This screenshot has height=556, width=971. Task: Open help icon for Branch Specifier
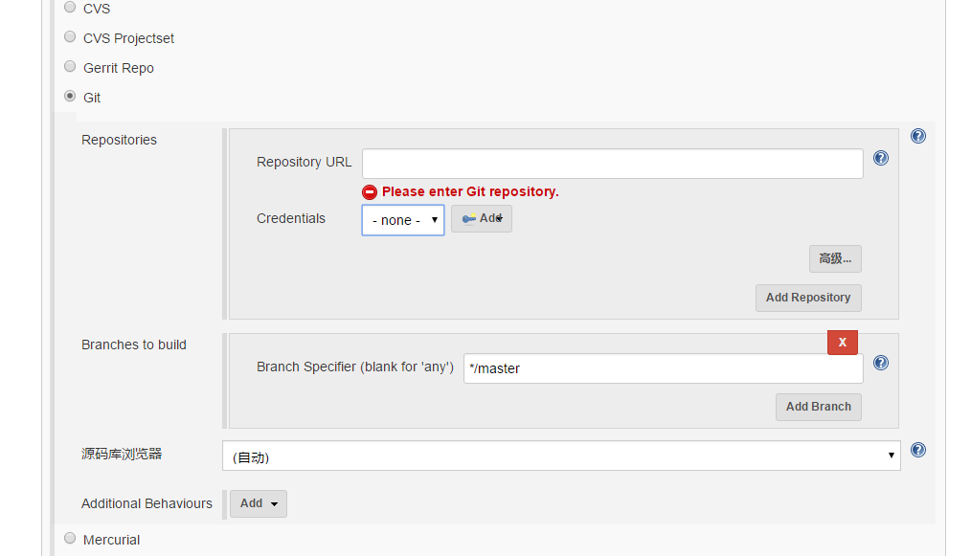pos(881,363)
